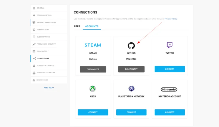The width and height of the screenshot is (219, 127).
Task: Click the Redeem Code gift icon
Action: point(34,80)
